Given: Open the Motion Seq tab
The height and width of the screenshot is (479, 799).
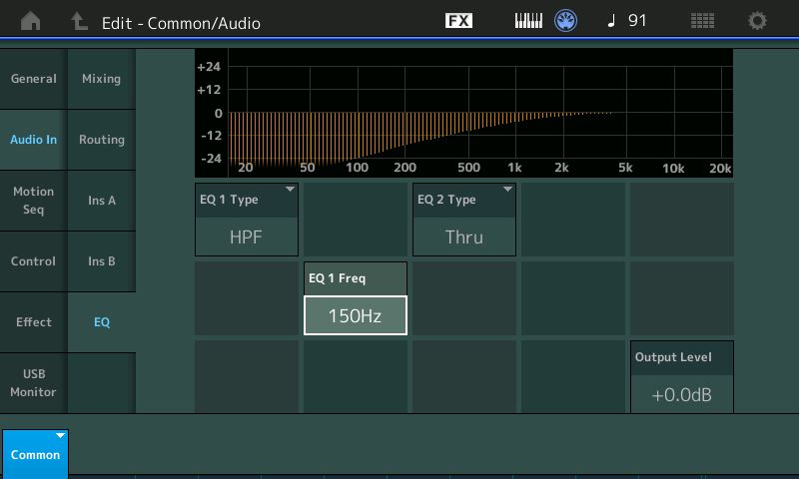Looking at the screenshot, I should click(x=33, y=201).
